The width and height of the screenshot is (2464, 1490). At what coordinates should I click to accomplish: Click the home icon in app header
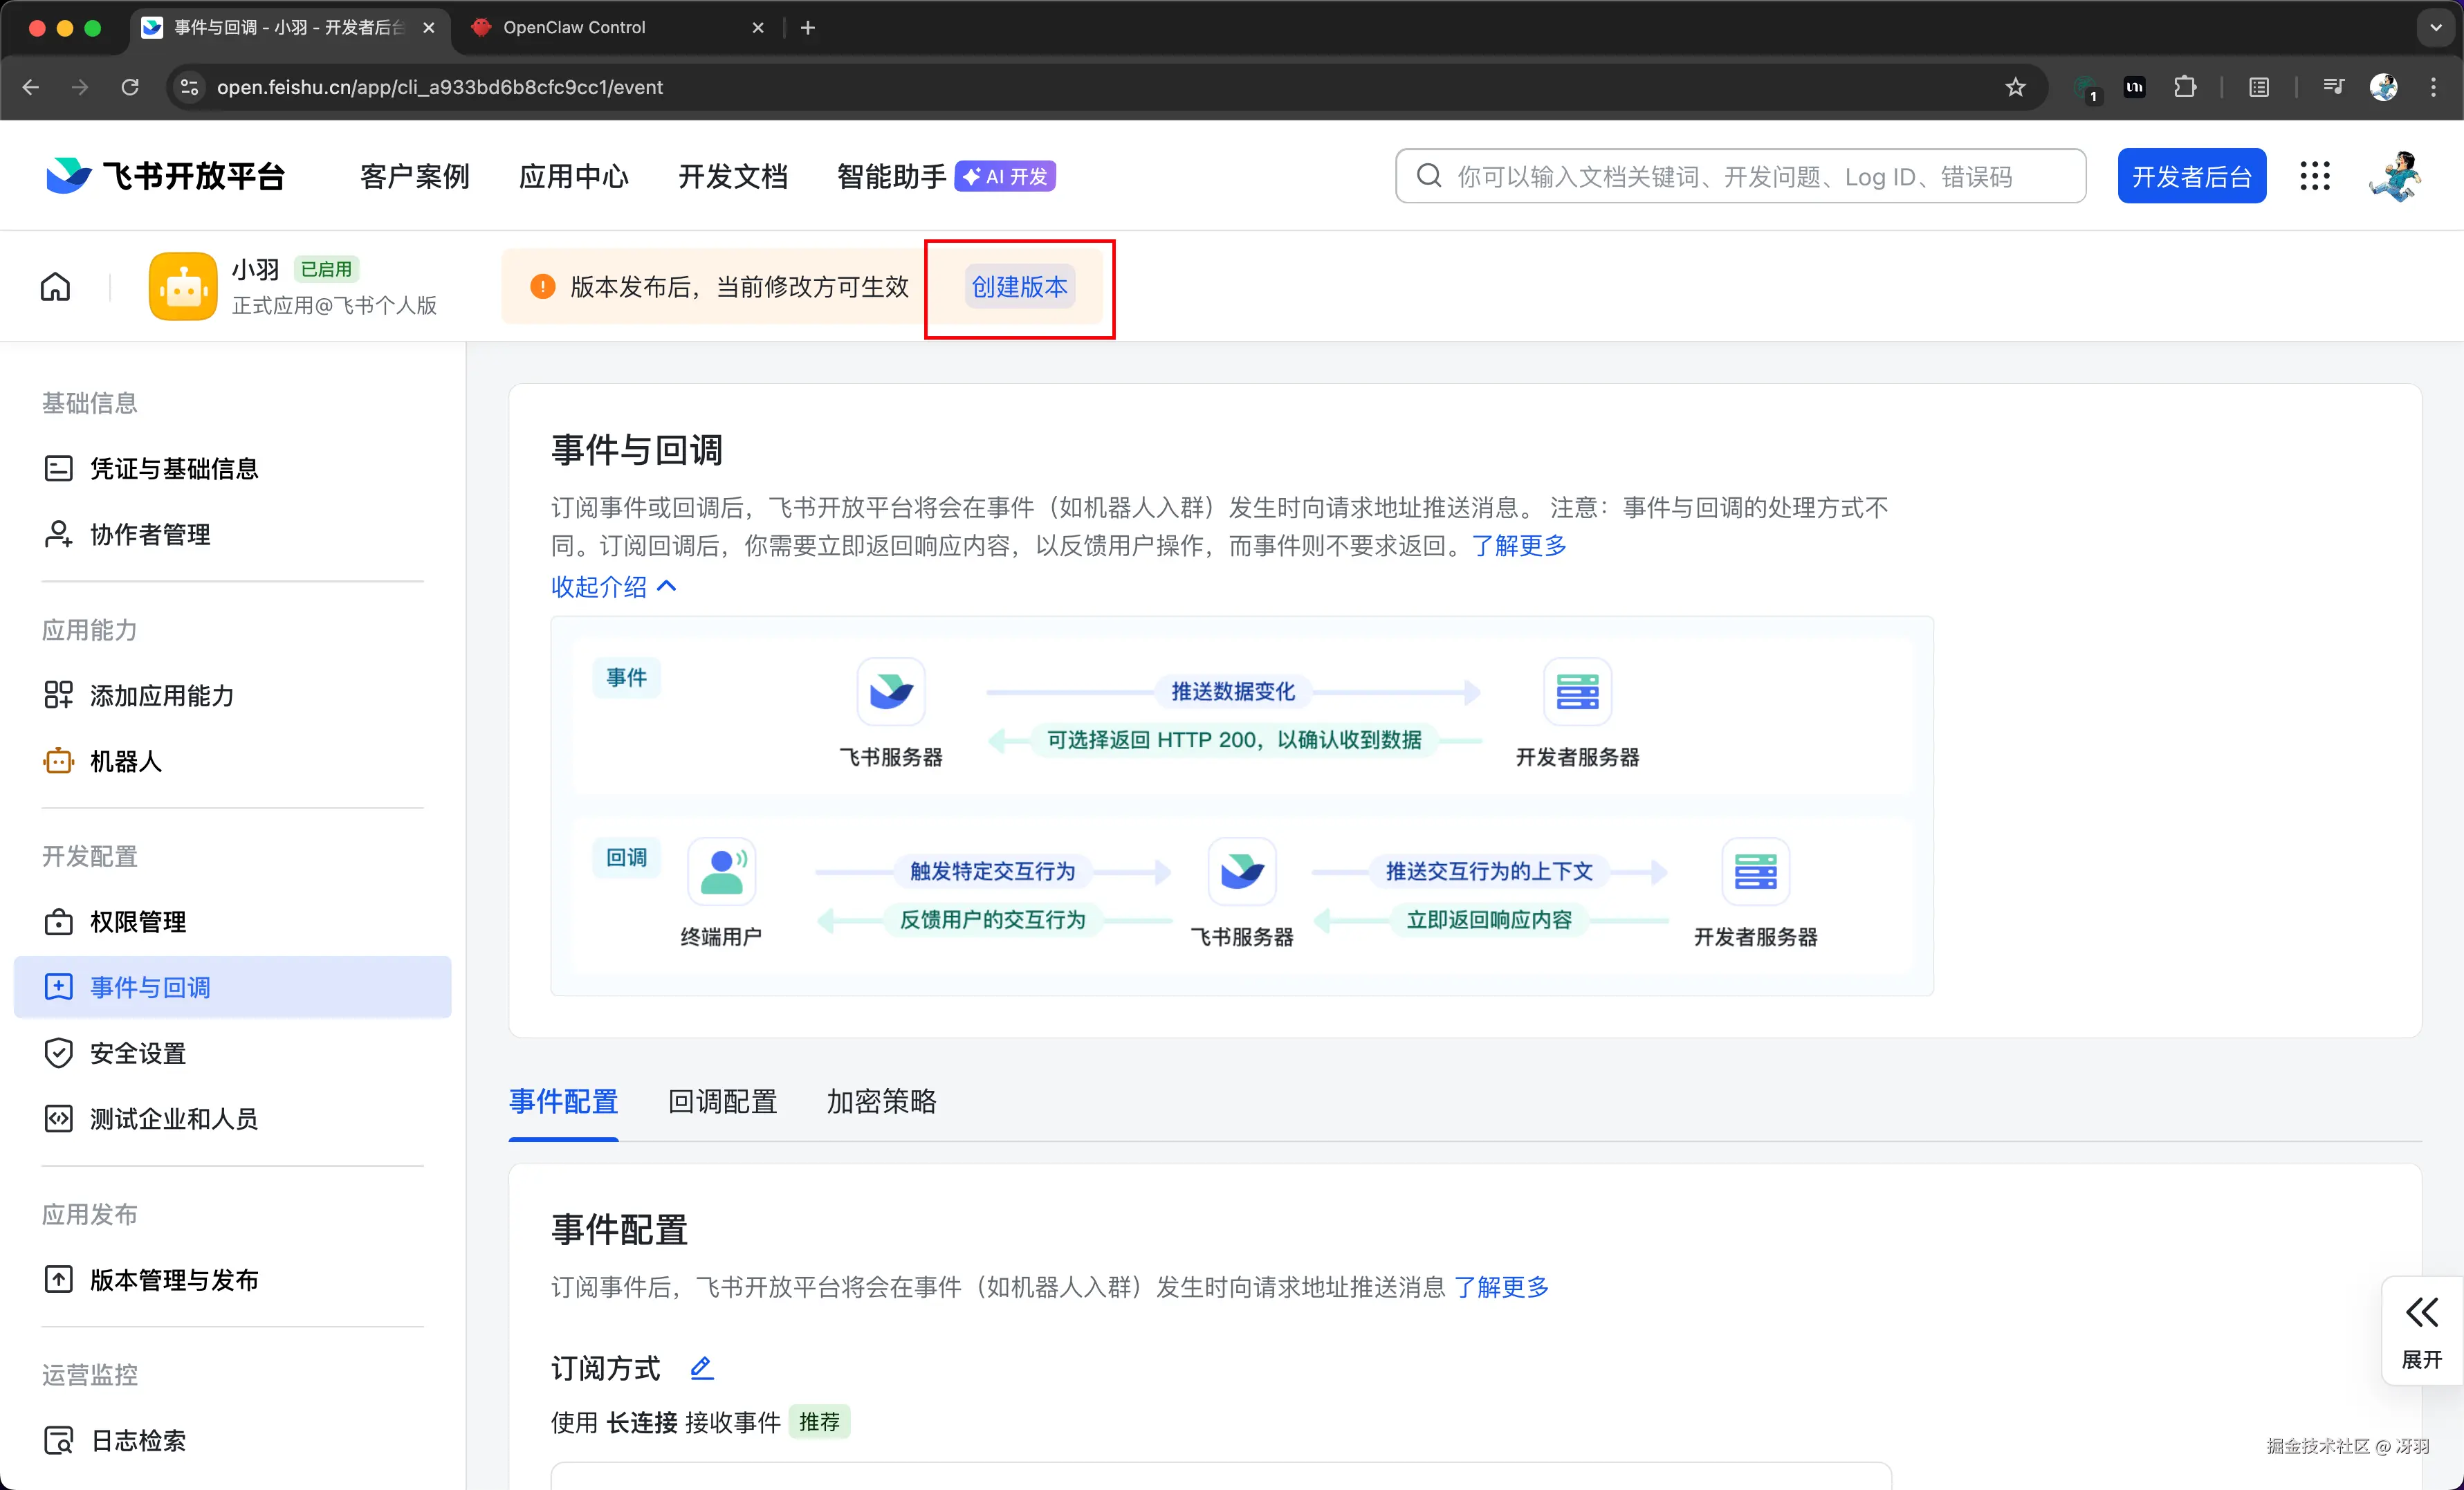(55, 287)
